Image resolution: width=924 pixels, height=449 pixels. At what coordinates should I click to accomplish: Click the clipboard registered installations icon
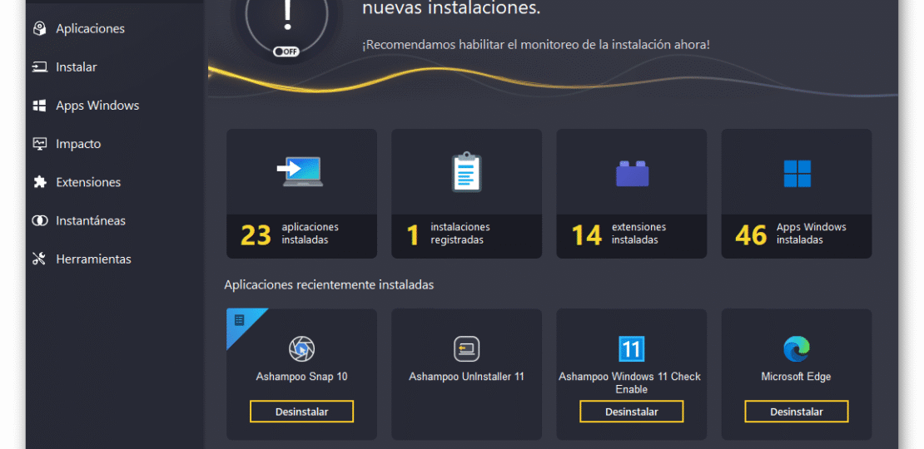tap(467, 172)
